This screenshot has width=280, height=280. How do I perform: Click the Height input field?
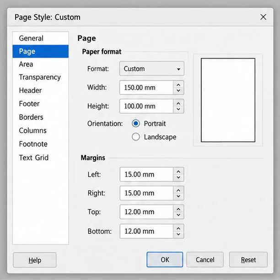(146, 106)
